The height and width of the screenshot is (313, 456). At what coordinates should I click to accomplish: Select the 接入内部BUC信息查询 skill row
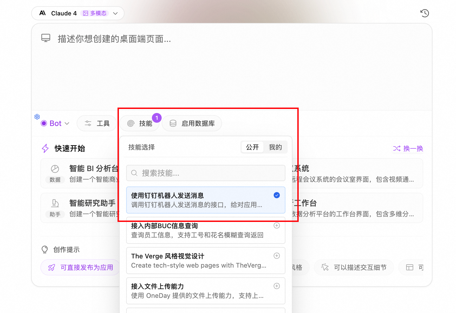click(x=206, y=230)
